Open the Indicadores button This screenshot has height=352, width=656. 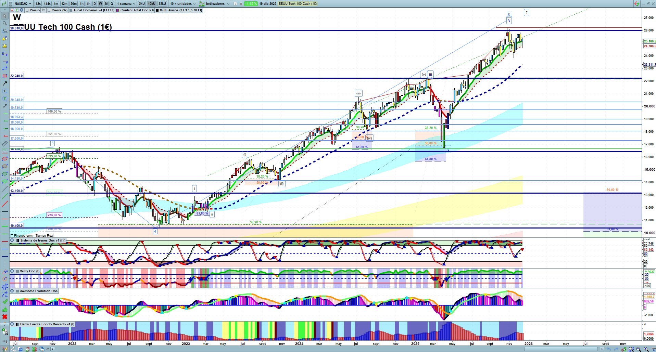click(212, 4)
